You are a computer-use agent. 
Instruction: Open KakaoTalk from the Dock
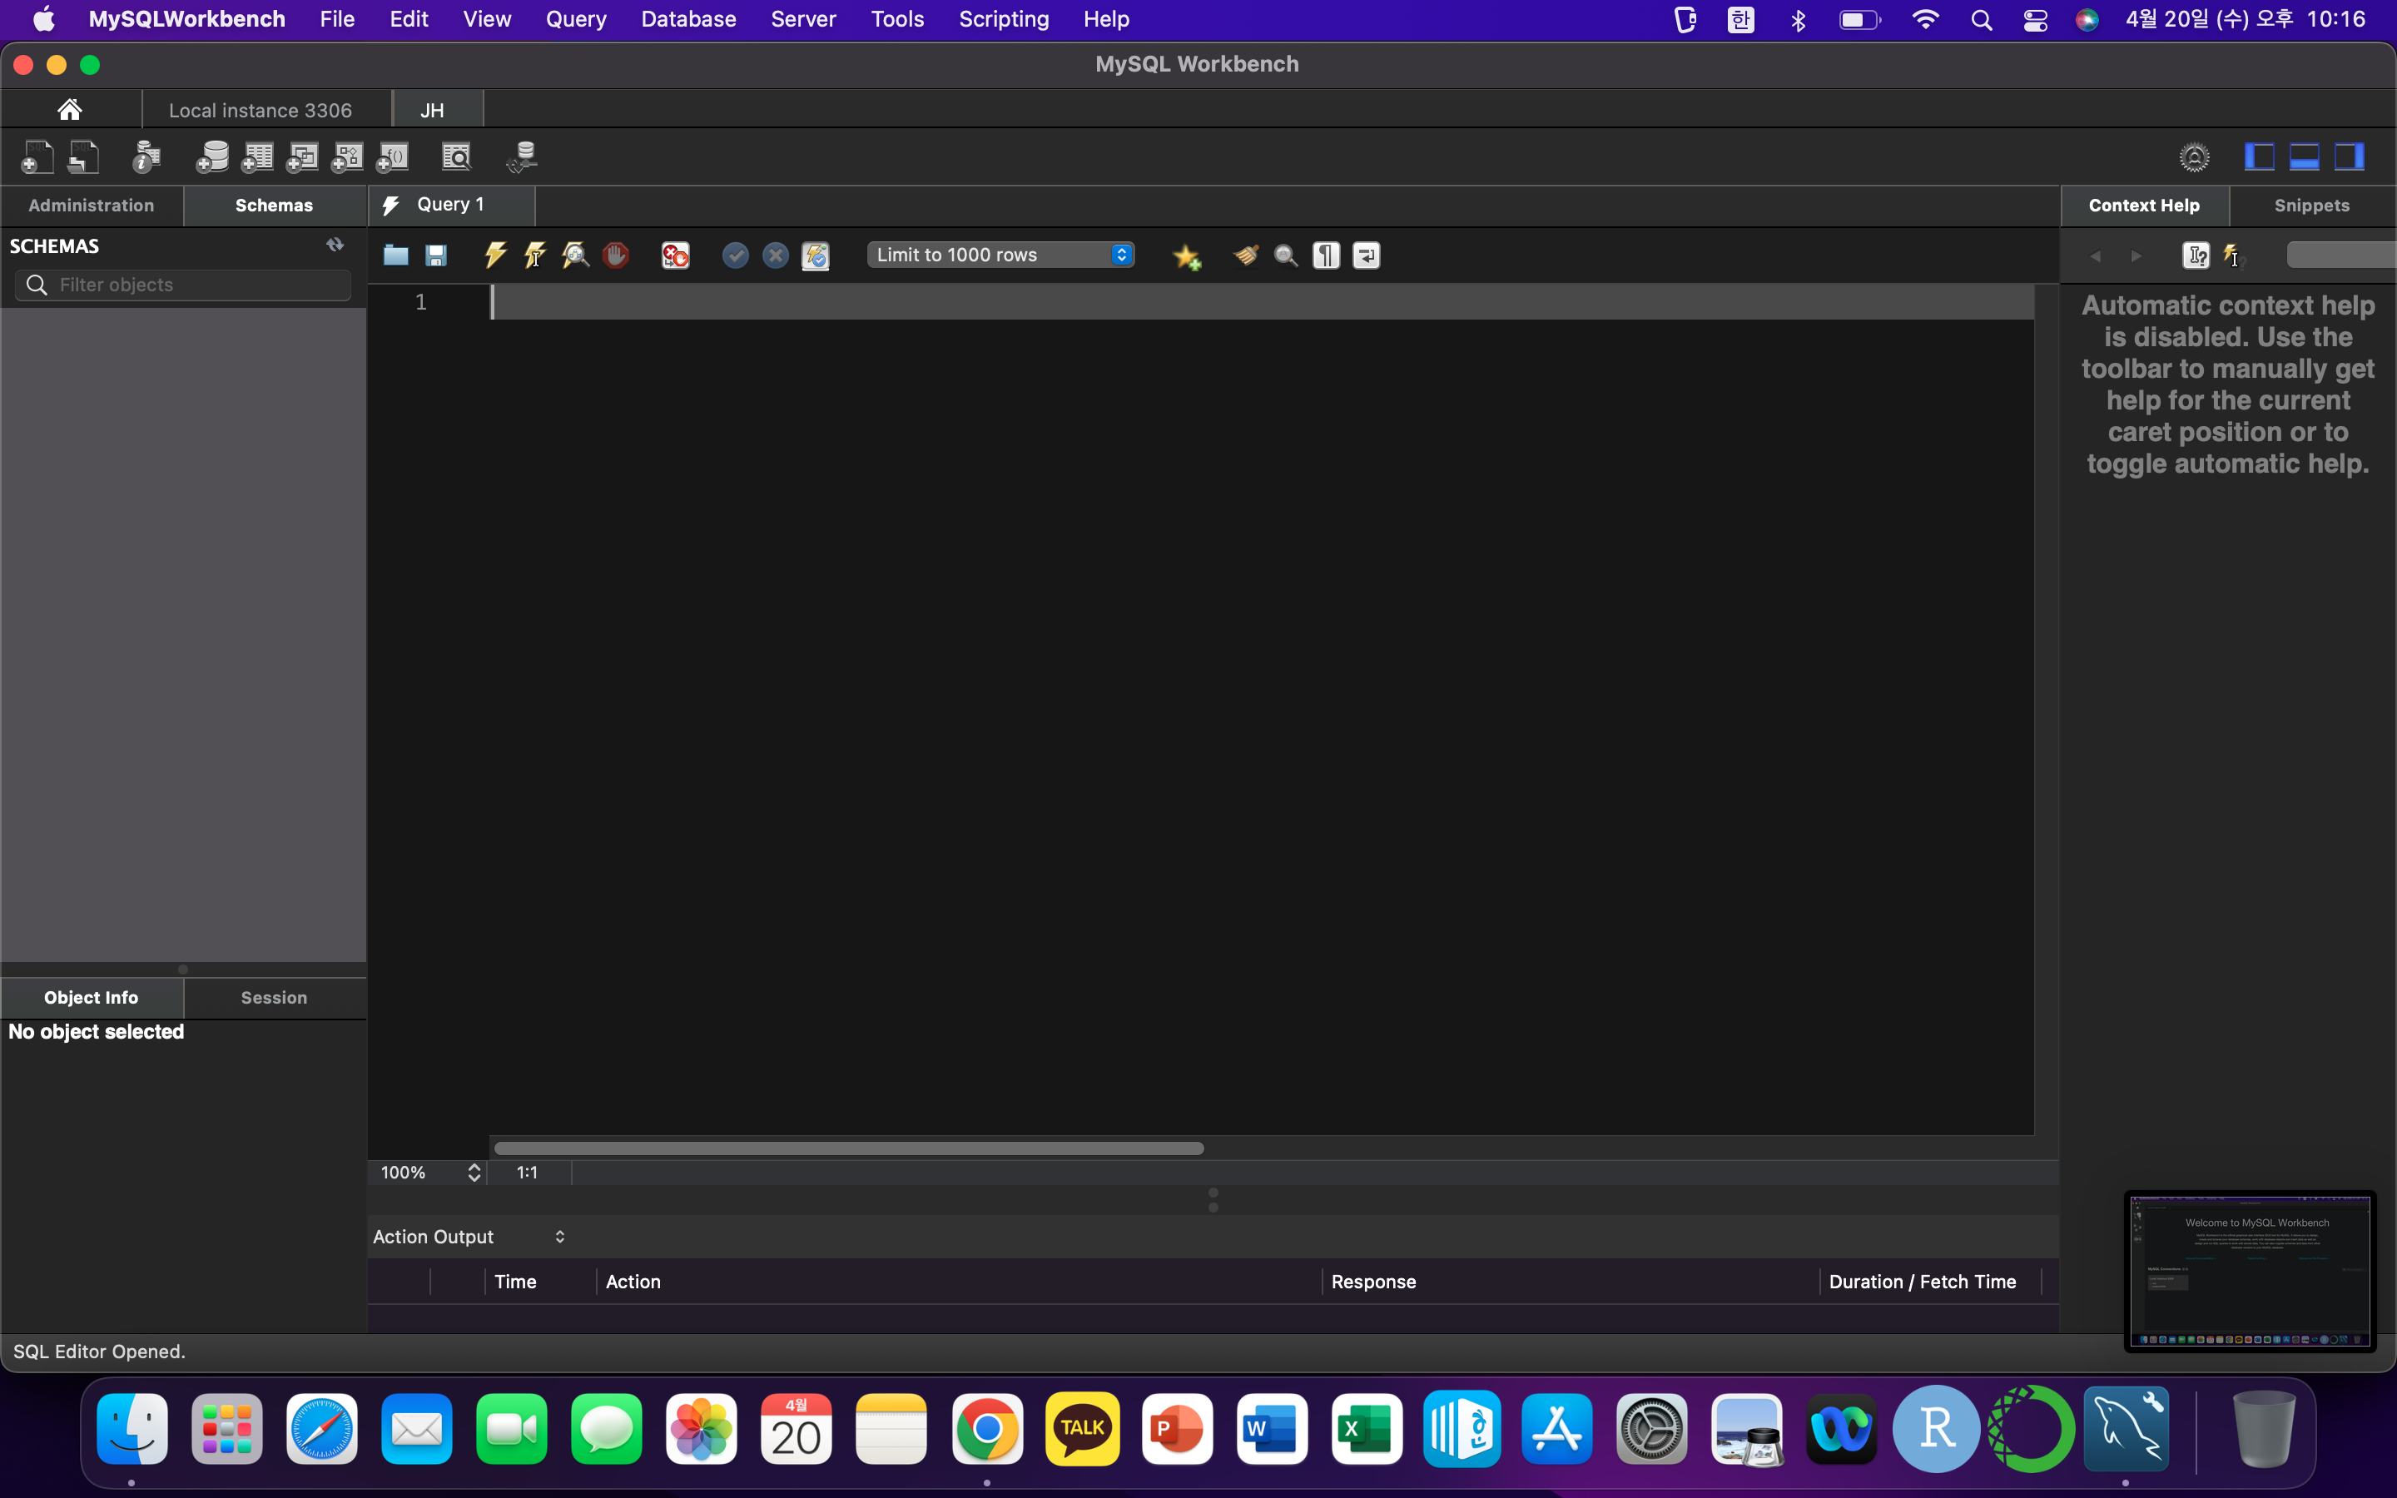coord(1082,1429)
